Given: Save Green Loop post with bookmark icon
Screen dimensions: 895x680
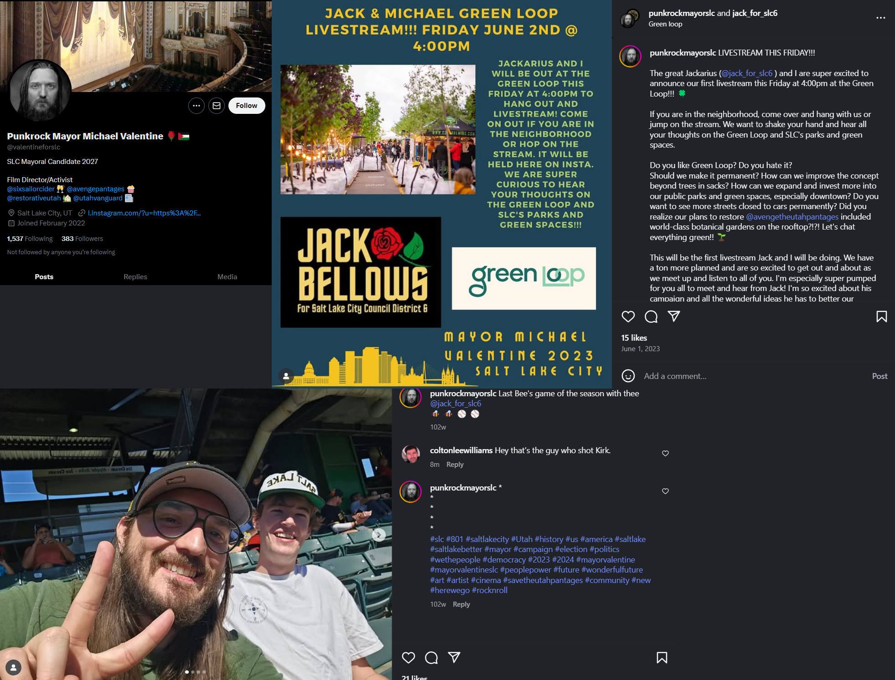Looking at the screenshot, I should coord(881,317).
